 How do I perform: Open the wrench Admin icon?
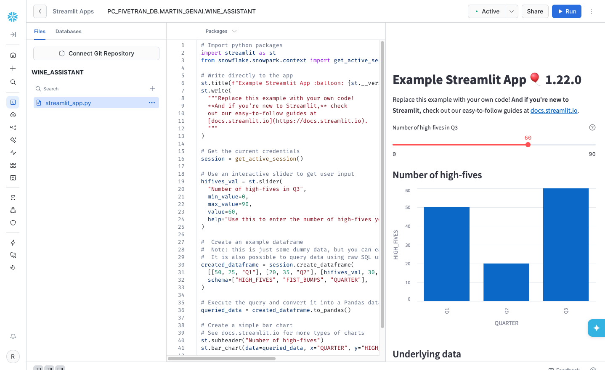pyautogui.click(x=13, y=268)
